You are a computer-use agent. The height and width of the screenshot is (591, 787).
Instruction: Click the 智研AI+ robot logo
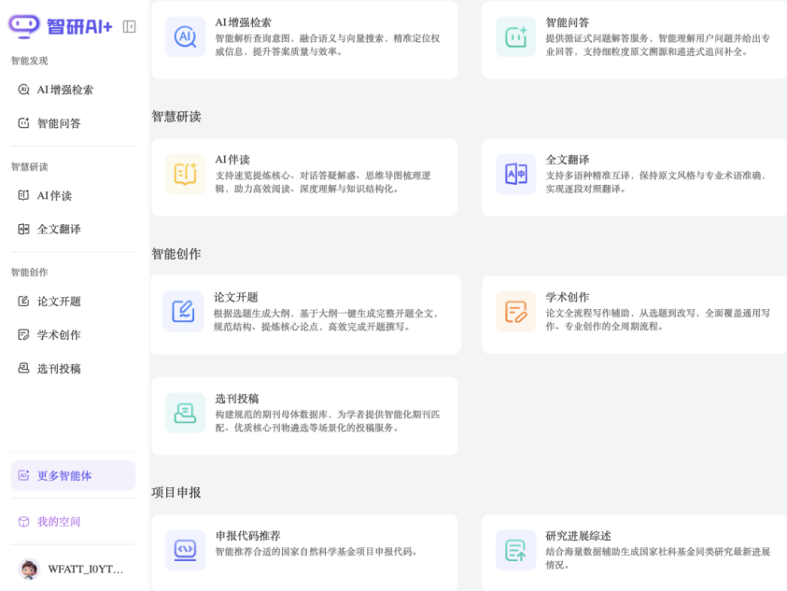pos(24,26)
